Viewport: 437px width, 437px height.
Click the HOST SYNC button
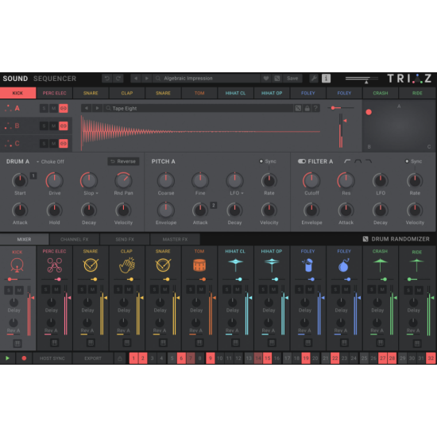point(52,358)
